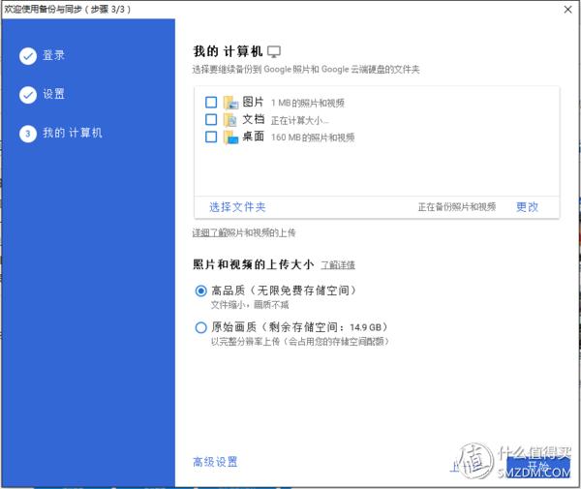Click the 正在计算大小 status text
This screenshot has height=489, width=581.
tap(300, 120)
